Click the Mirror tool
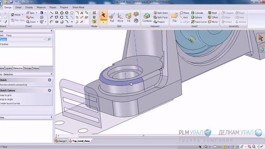Screen dimensions: 265x149 pyautogui.click(x=213, y=22)
